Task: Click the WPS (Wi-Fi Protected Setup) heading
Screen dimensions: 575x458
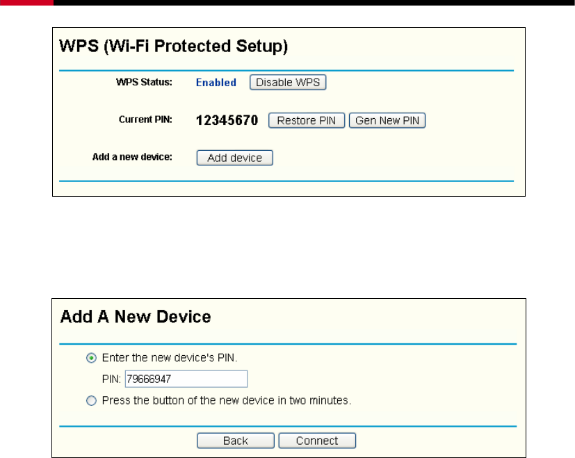Action: click(x=173, y=46)
